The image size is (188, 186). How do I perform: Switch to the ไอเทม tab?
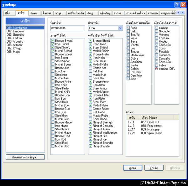[47, 13]
